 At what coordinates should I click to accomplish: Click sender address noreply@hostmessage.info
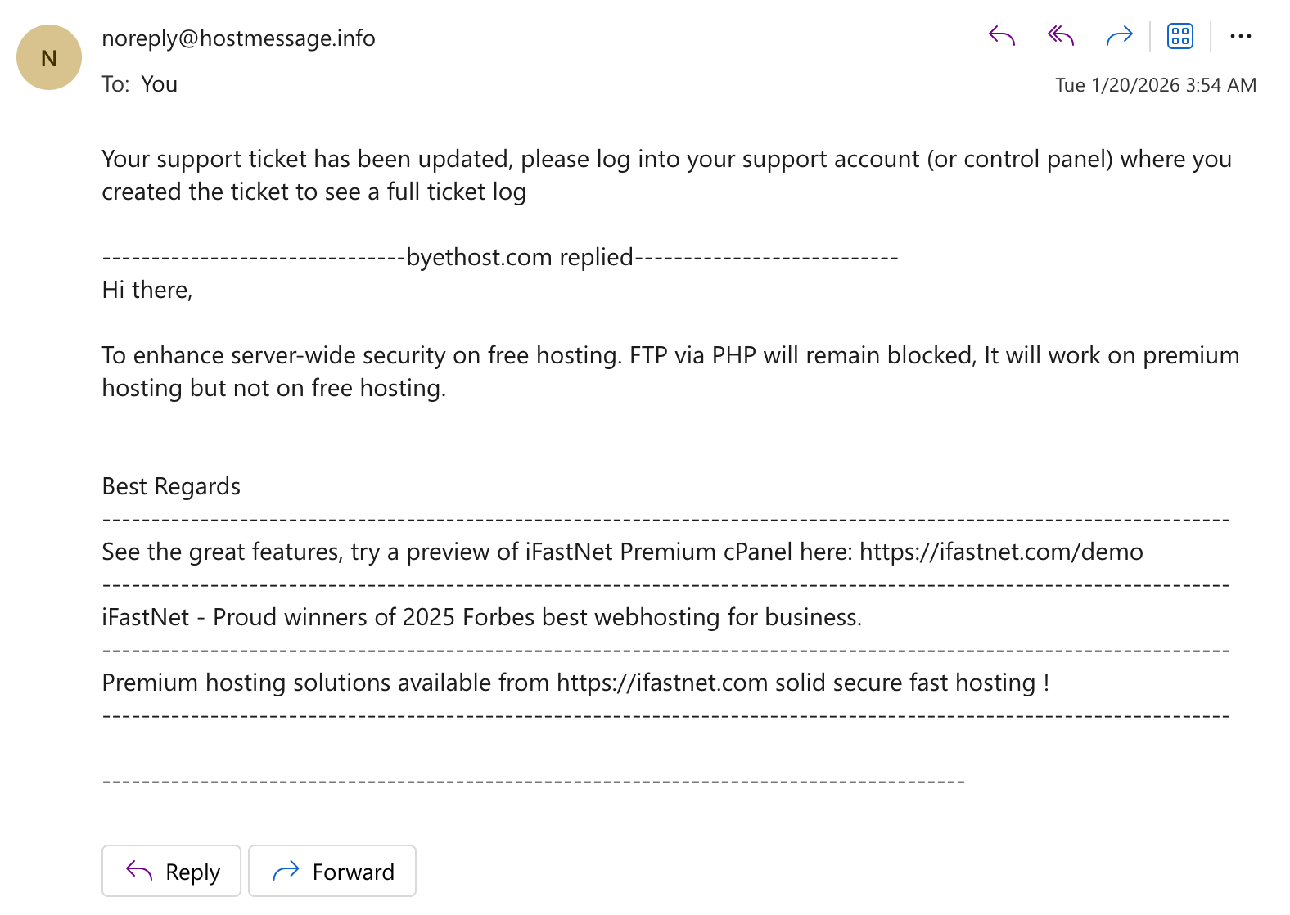238,38
